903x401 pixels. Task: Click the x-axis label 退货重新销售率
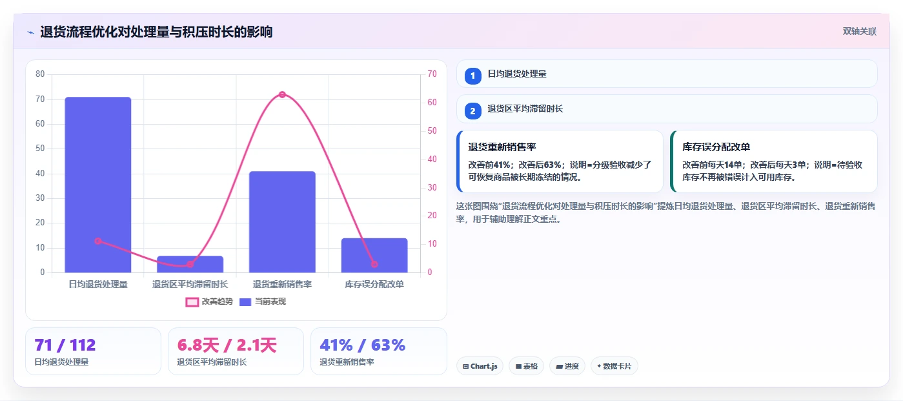click(x=282, y=284)
